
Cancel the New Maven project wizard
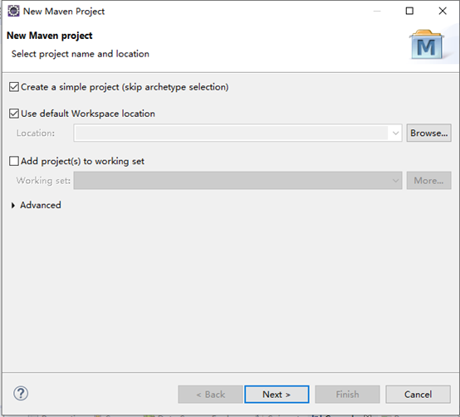(418, 395)
